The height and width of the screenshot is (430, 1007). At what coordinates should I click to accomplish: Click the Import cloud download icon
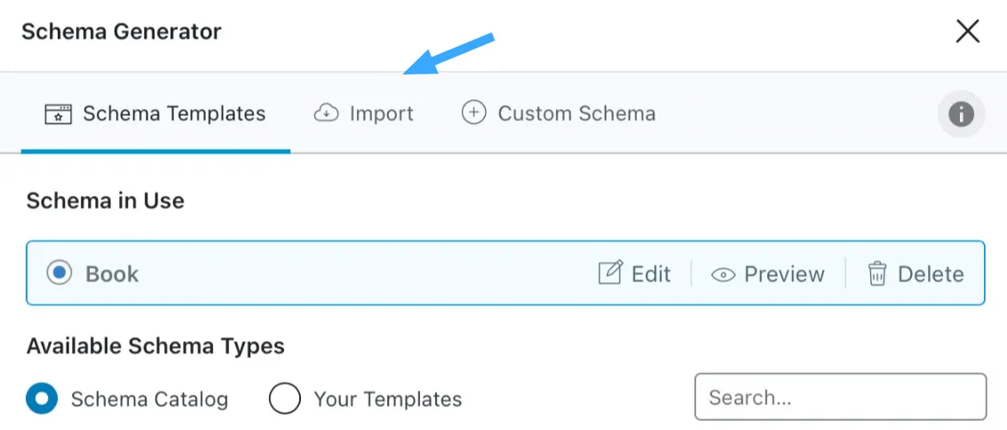pos(326,114)
